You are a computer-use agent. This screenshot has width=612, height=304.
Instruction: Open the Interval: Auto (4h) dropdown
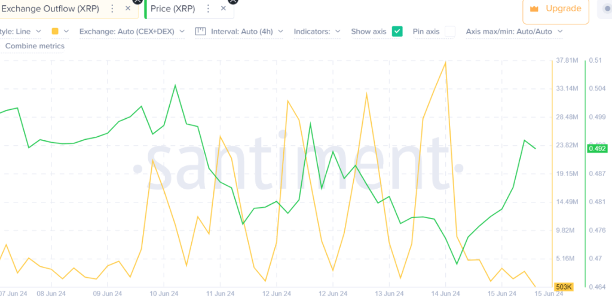coord(247,31)
